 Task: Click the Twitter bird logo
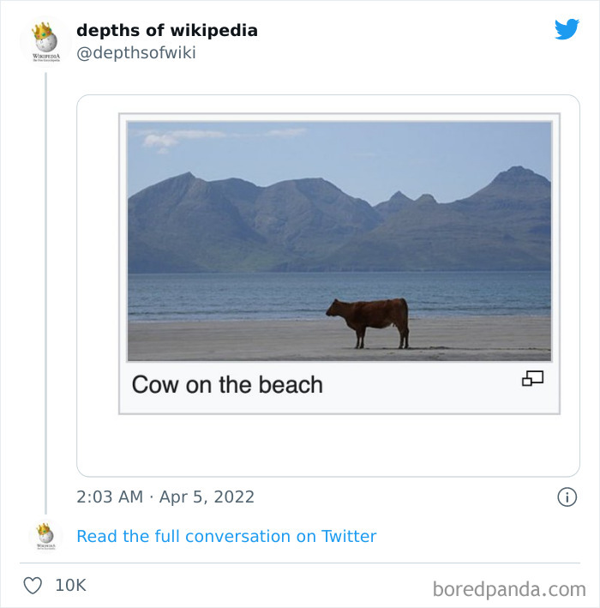(567, 30)
